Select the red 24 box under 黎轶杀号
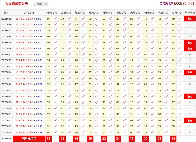Screen dimensions: 196x142 click(118, 139)
